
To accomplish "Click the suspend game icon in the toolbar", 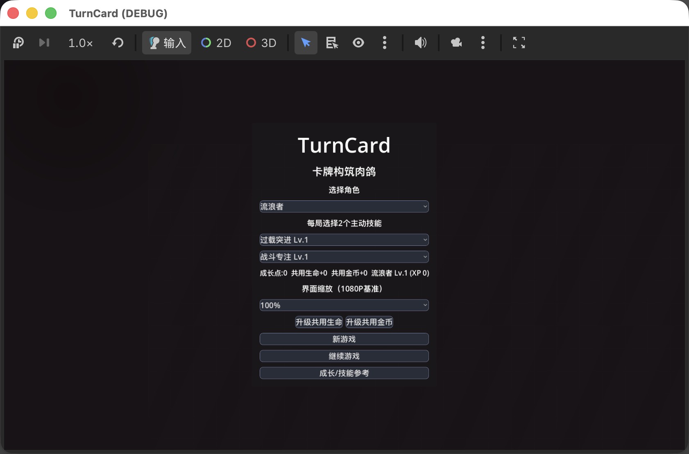I will click(18, 43).
